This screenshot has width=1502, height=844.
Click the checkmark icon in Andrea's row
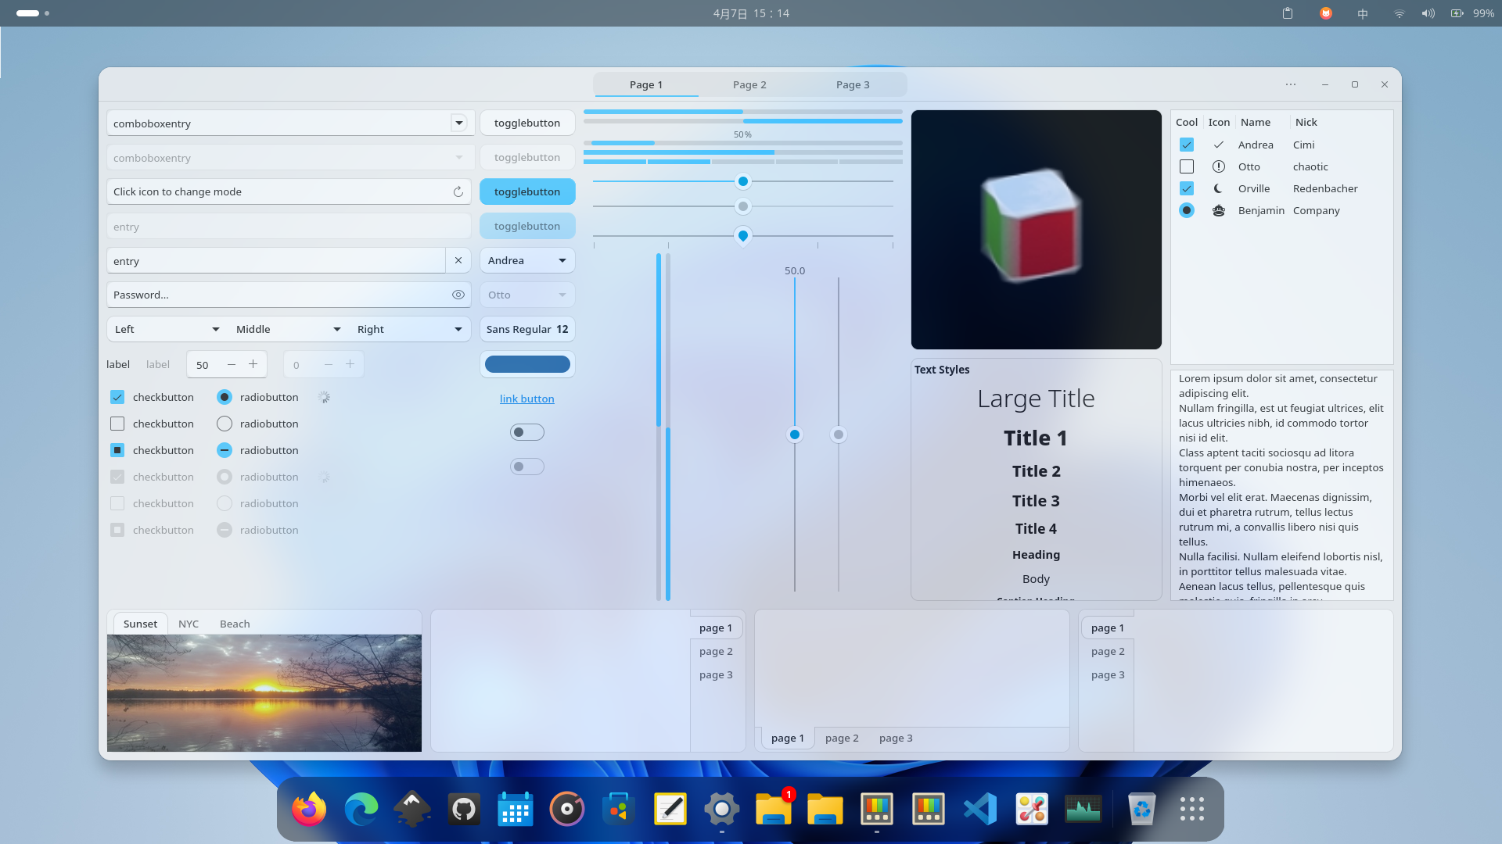click(1218, 145)
